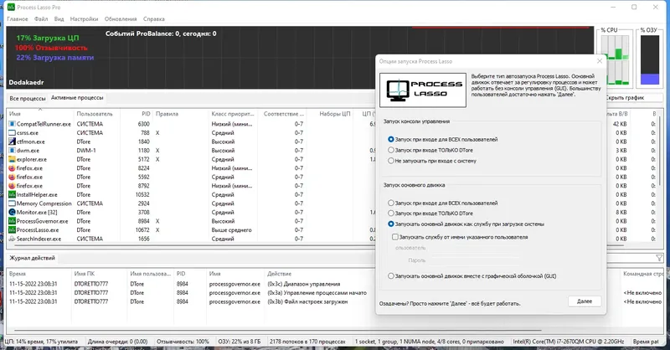
Task: Switch to the Все процессы tab
Action: tap(28, 98)
